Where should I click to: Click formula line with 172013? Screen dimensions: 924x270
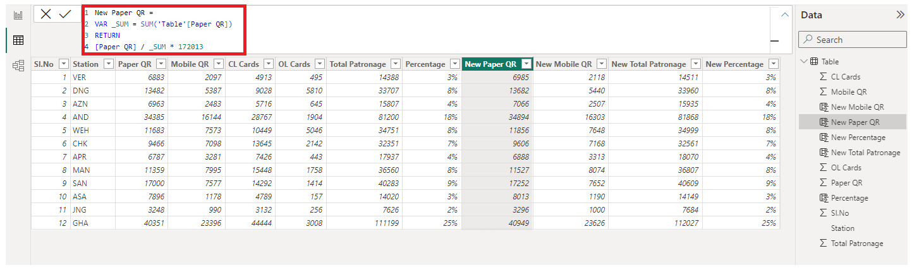click(149, 47)
